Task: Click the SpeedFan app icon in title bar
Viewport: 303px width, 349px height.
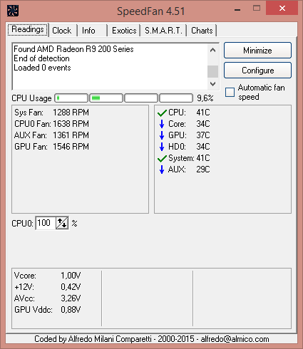Action: [x=13, y=11]
